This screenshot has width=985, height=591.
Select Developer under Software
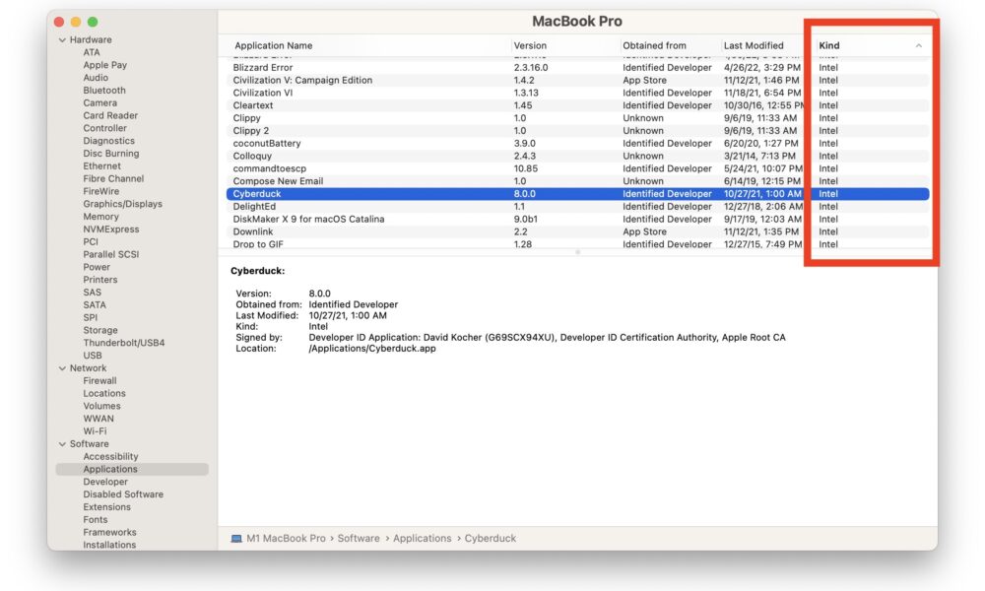click(105, 482)
